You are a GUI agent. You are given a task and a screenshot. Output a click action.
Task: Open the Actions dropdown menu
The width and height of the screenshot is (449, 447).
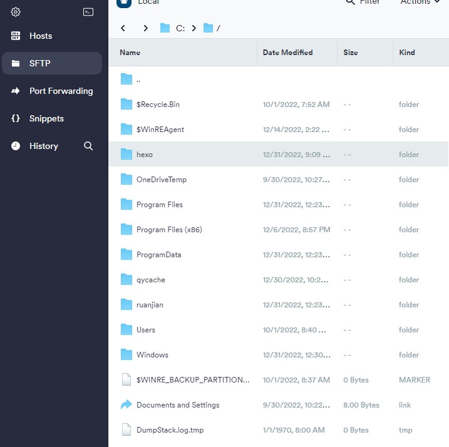coord(420,3)
